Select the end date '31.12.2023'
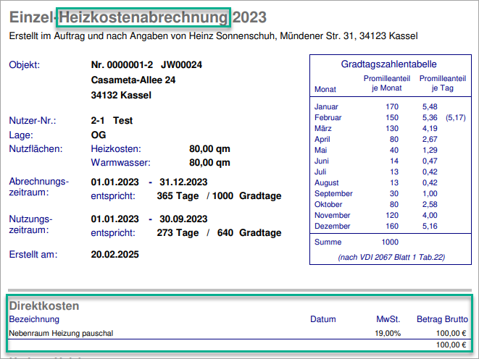 pos(183,182)
